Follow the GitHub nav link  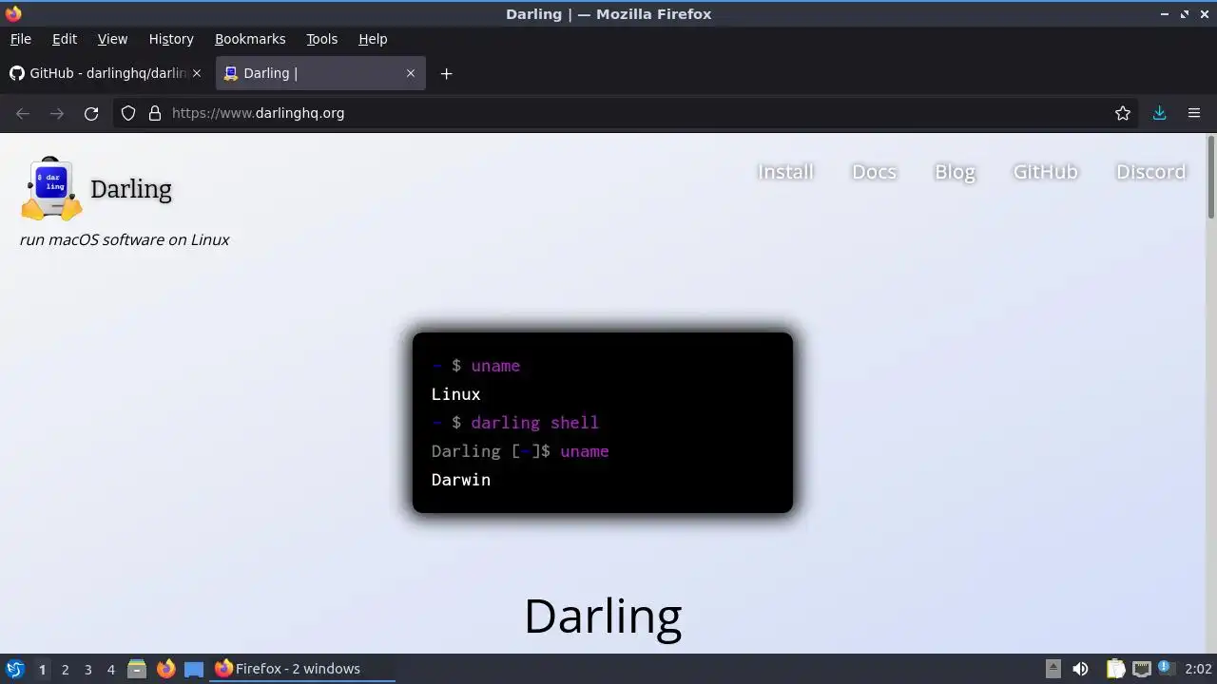(x=1045, y=172)
